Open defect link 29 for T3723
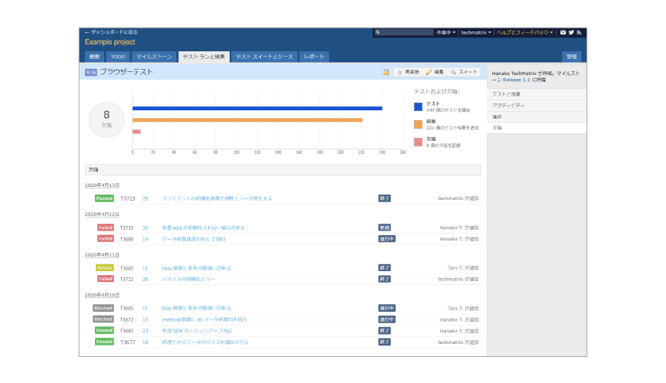This screenshot has height=383, width=666. click(145, 198)
